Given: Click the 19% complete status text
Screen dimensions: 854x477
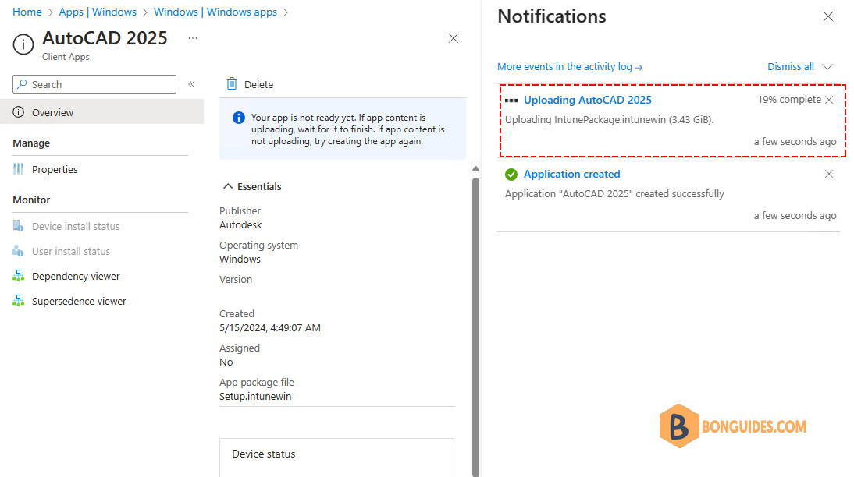Looking at the screenshot, I should pos(788,100).
